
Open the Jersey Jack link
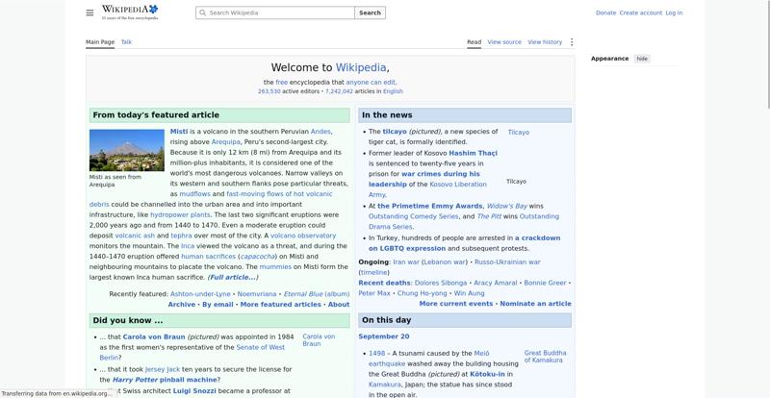click(x=163, y=369)
